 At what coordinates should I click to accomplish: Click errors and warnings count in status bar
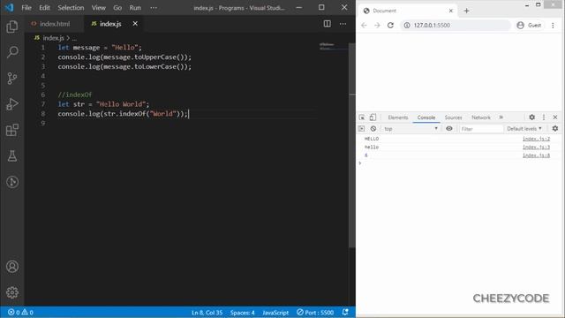pos(20,312)
